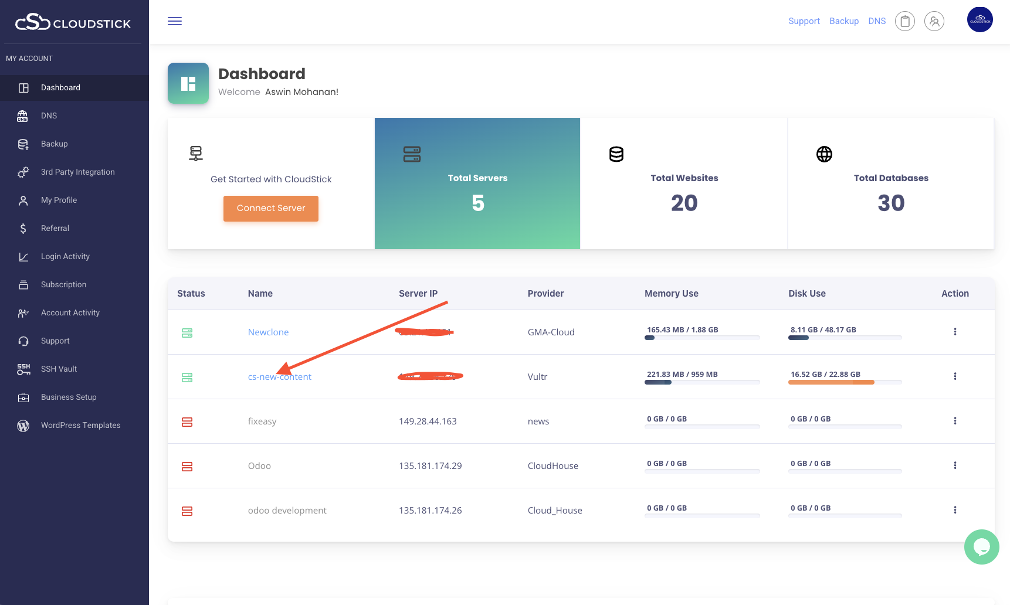
Task: Open action menu for Newclone server
Action: (955, 332)
